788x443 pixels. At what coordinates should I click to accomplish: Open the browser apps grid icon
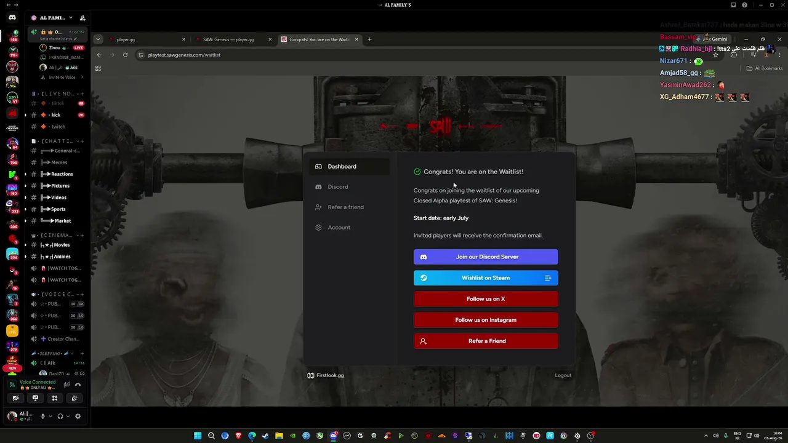(x=98, y=68)
